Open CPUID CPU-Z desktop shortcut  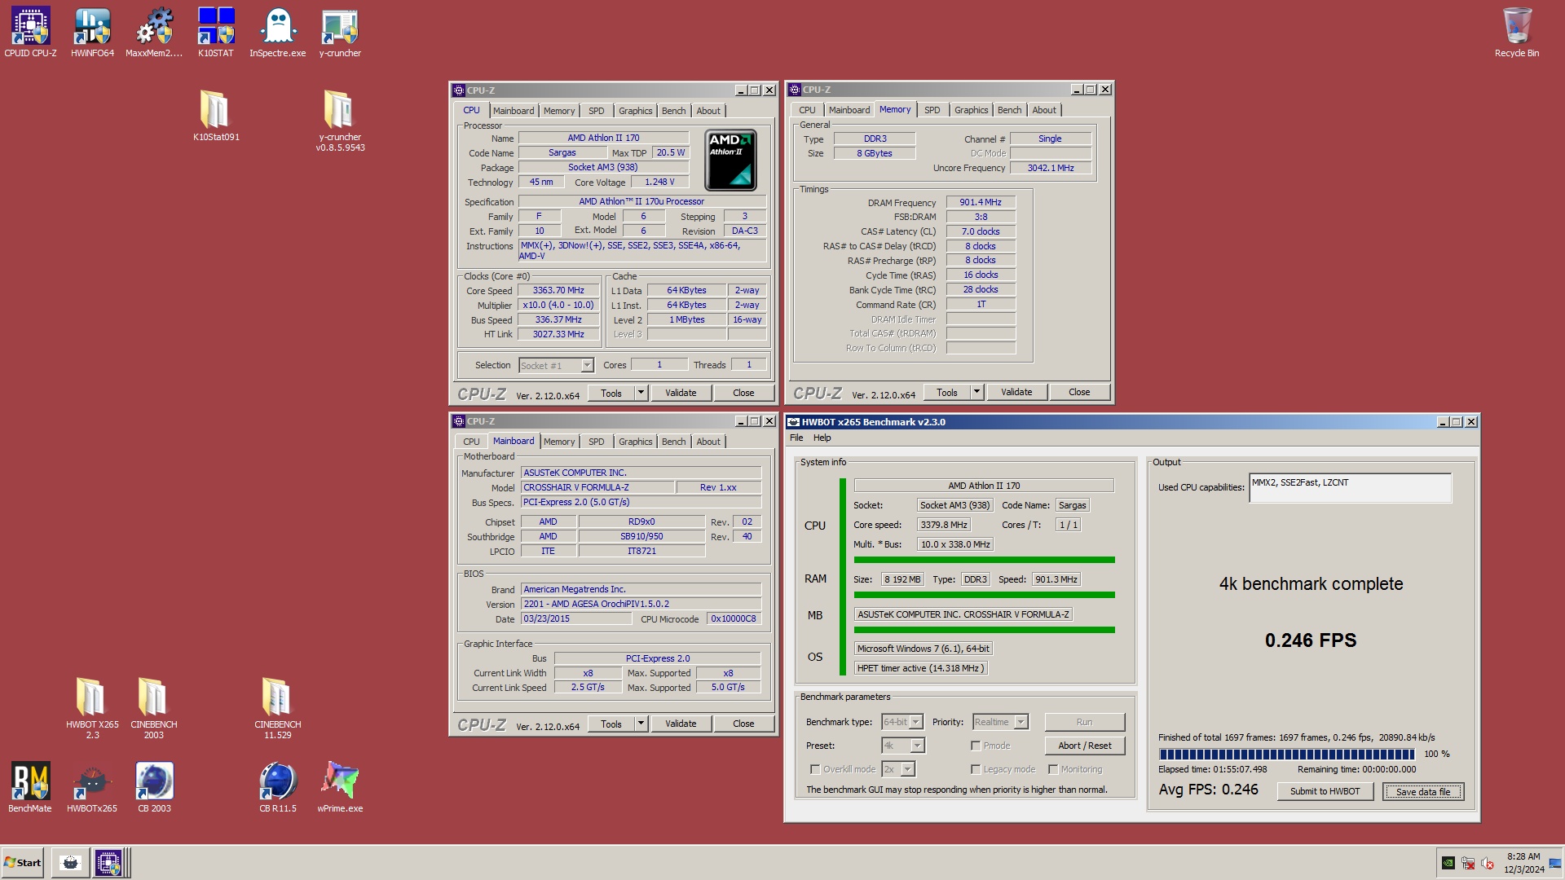pos(30,33)
